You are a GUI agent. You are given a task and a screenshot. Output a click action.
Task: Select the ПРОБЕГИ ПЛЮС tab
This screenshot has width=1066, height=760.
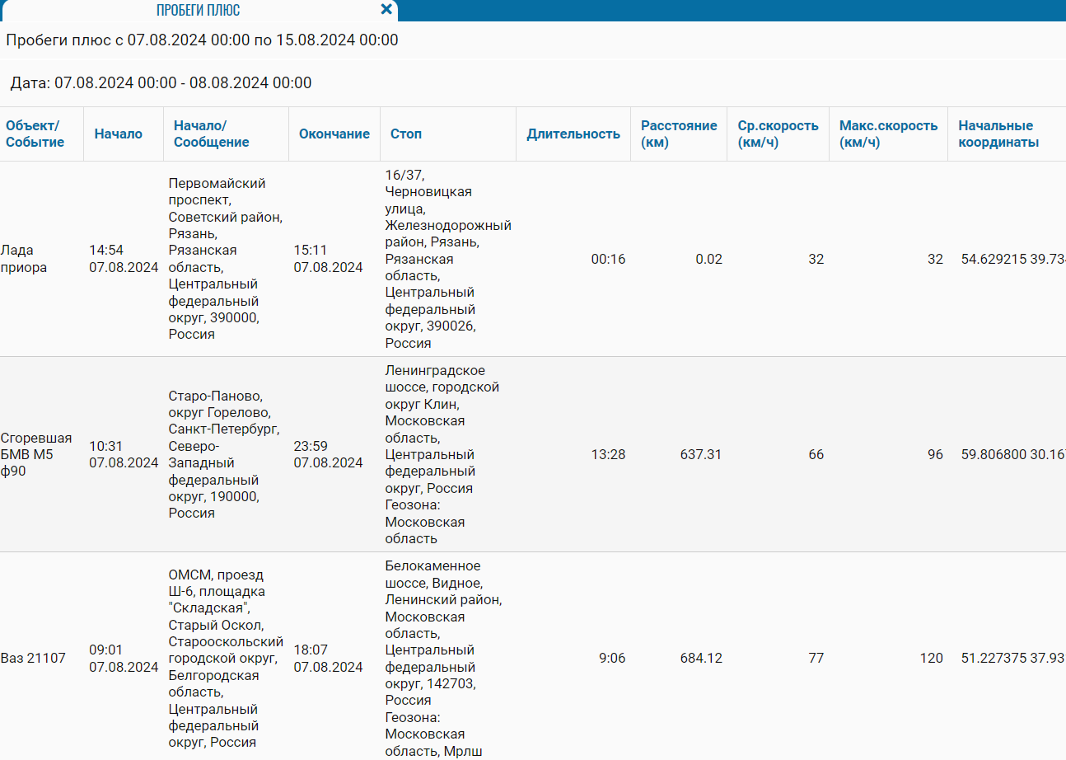[198, 11]
